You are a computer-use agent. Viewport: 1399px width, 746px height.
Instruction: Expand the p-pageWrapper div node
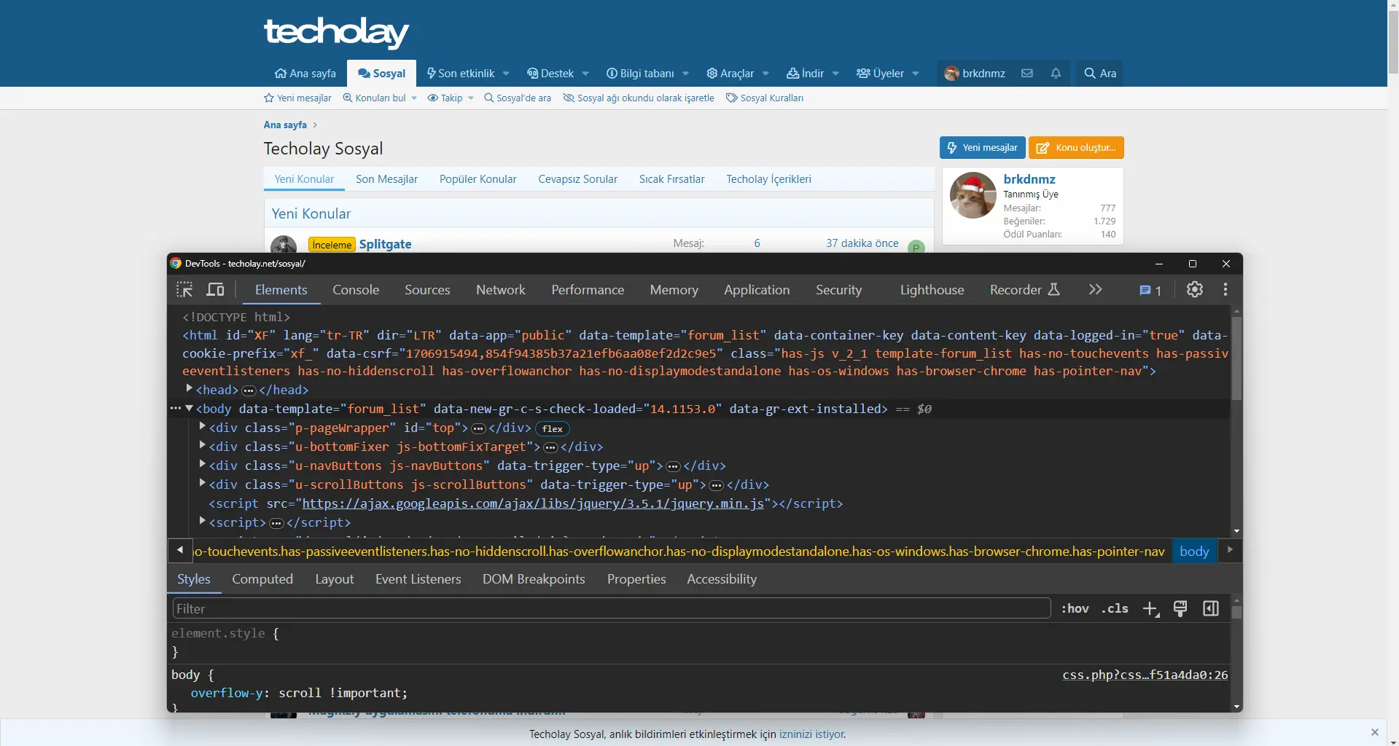coord(203,427)
